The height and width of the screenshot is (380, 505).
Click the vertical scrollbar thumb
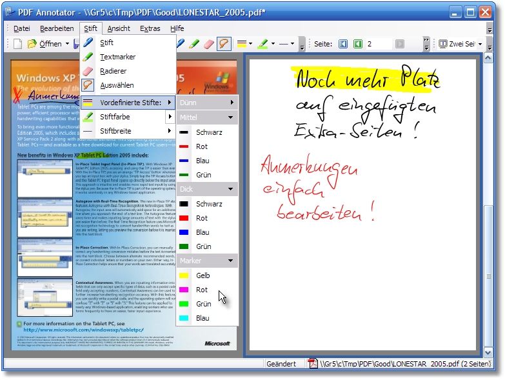click(488, 276)
